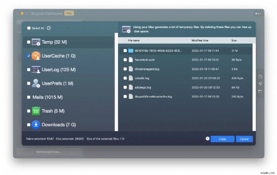This screenshot has height=175, width=277.
Task: Click the 438 Byte size value
Action: 237,78
